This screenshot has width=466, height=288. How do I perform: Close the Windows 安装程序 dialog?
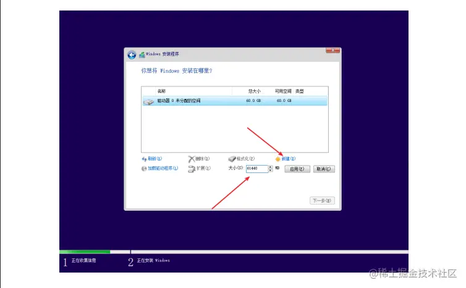pyautogui.click(x=333, y=50)
